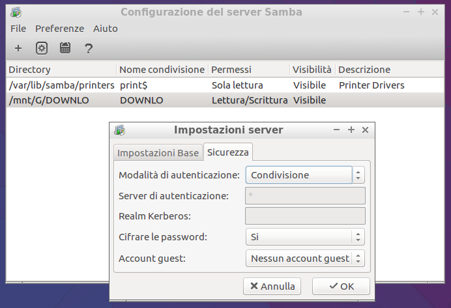Click Sola lettura permission cell
Image resolution: width=451 pixels, height=308 pixels.
click(237, 85)
